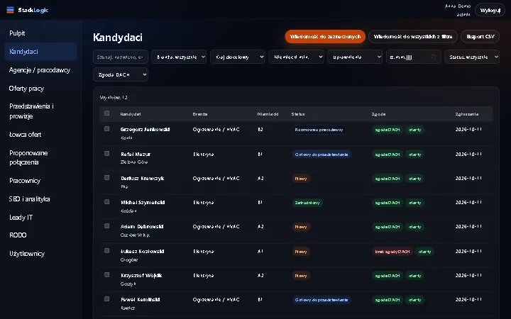Open Proponowane połączenia in sidebar

pyautogui.click(x=40, y=157)
